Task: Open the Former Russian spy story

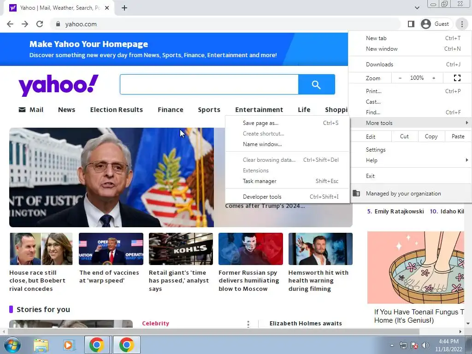Action: (251, 262)
